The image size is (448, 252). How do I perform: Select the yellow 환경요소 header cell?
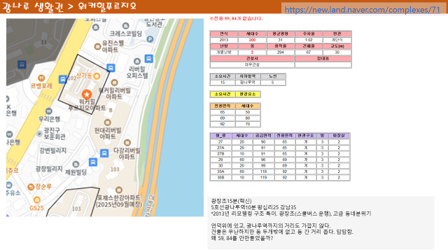[x=248, y=94]
